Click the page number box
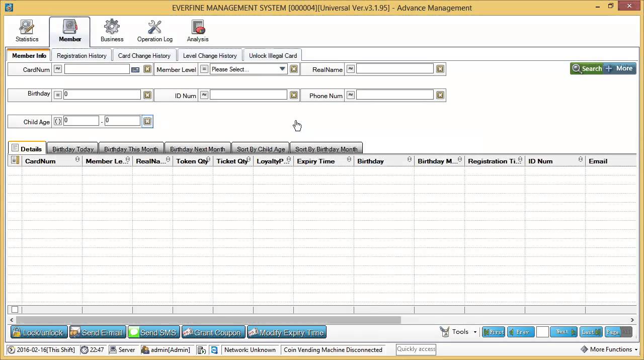644x360 pixels. [x=542, y=332]
